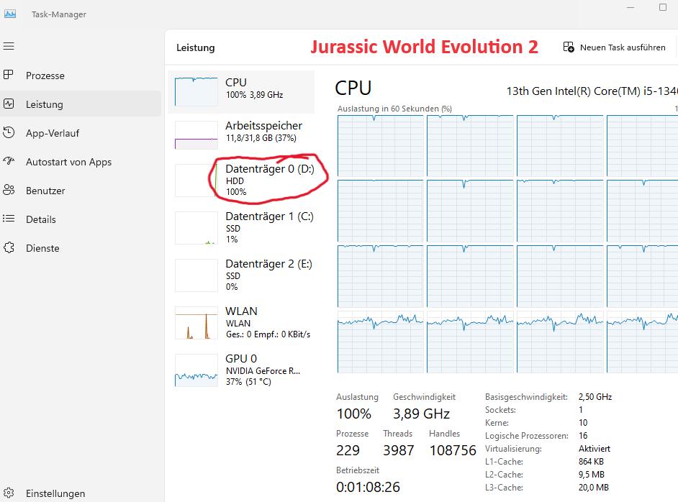Go to Autostart von Apps
678x502 pixels.
81,162
